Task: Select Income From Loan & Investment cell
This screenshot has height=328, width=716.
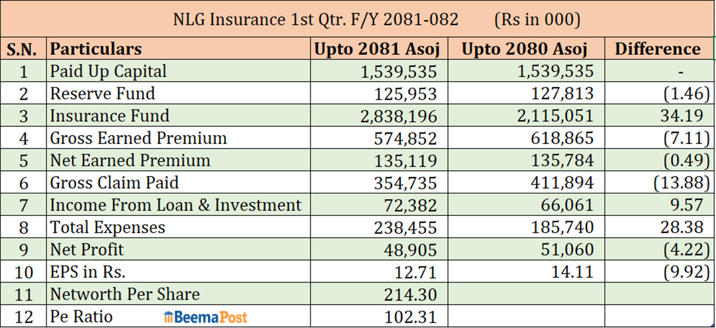Action: [x=175, y=205]
